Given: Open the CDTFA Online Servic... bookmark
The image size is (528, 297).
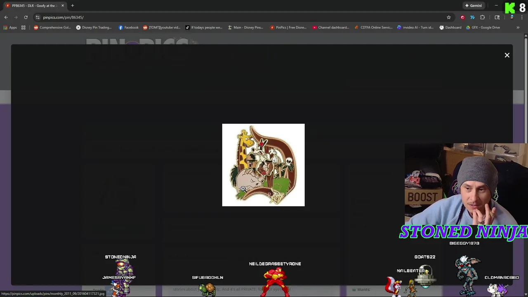Looking at the screenshot, I should pos(373,28).
